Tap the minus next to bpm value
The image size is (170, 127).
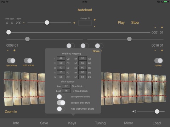(x=24, y=23)
